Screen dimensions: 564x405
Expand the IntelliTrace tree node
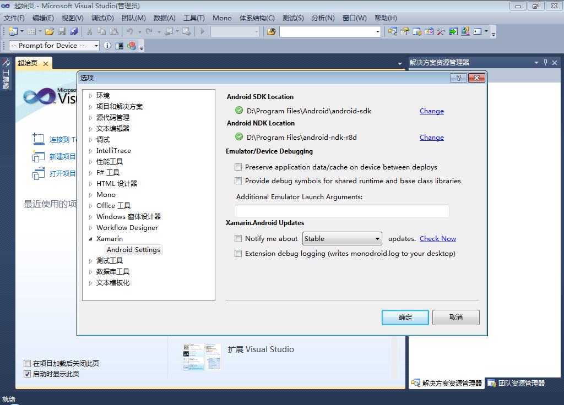pos(91,151)
